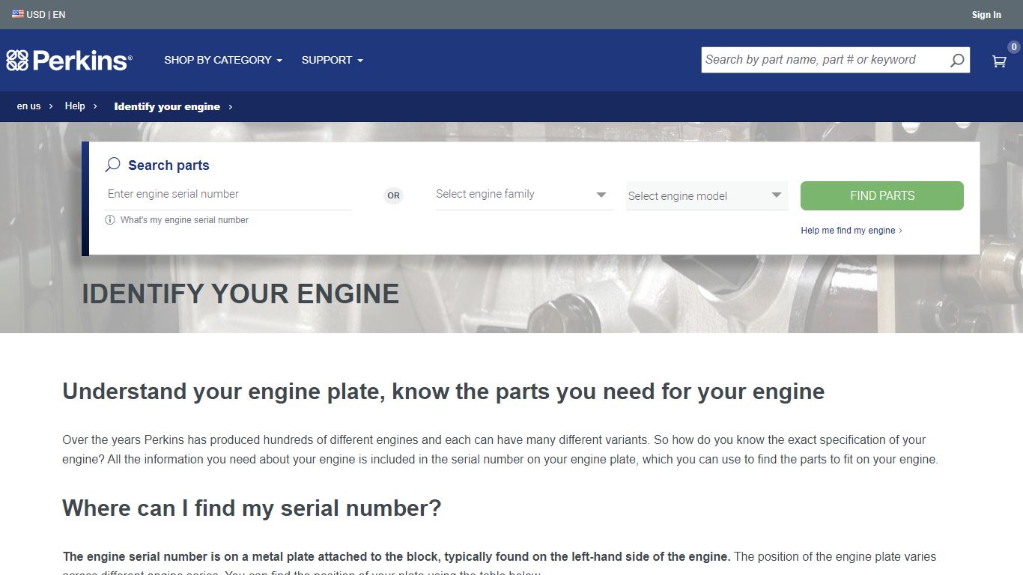Click Identify your engine breadcrumb

coord(167,106)
